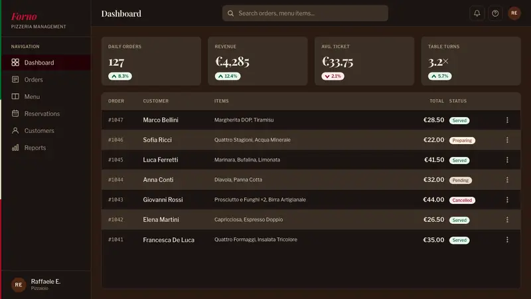Click the ORDER column header
The image size is (531, 299).
(x=116, y=101)
